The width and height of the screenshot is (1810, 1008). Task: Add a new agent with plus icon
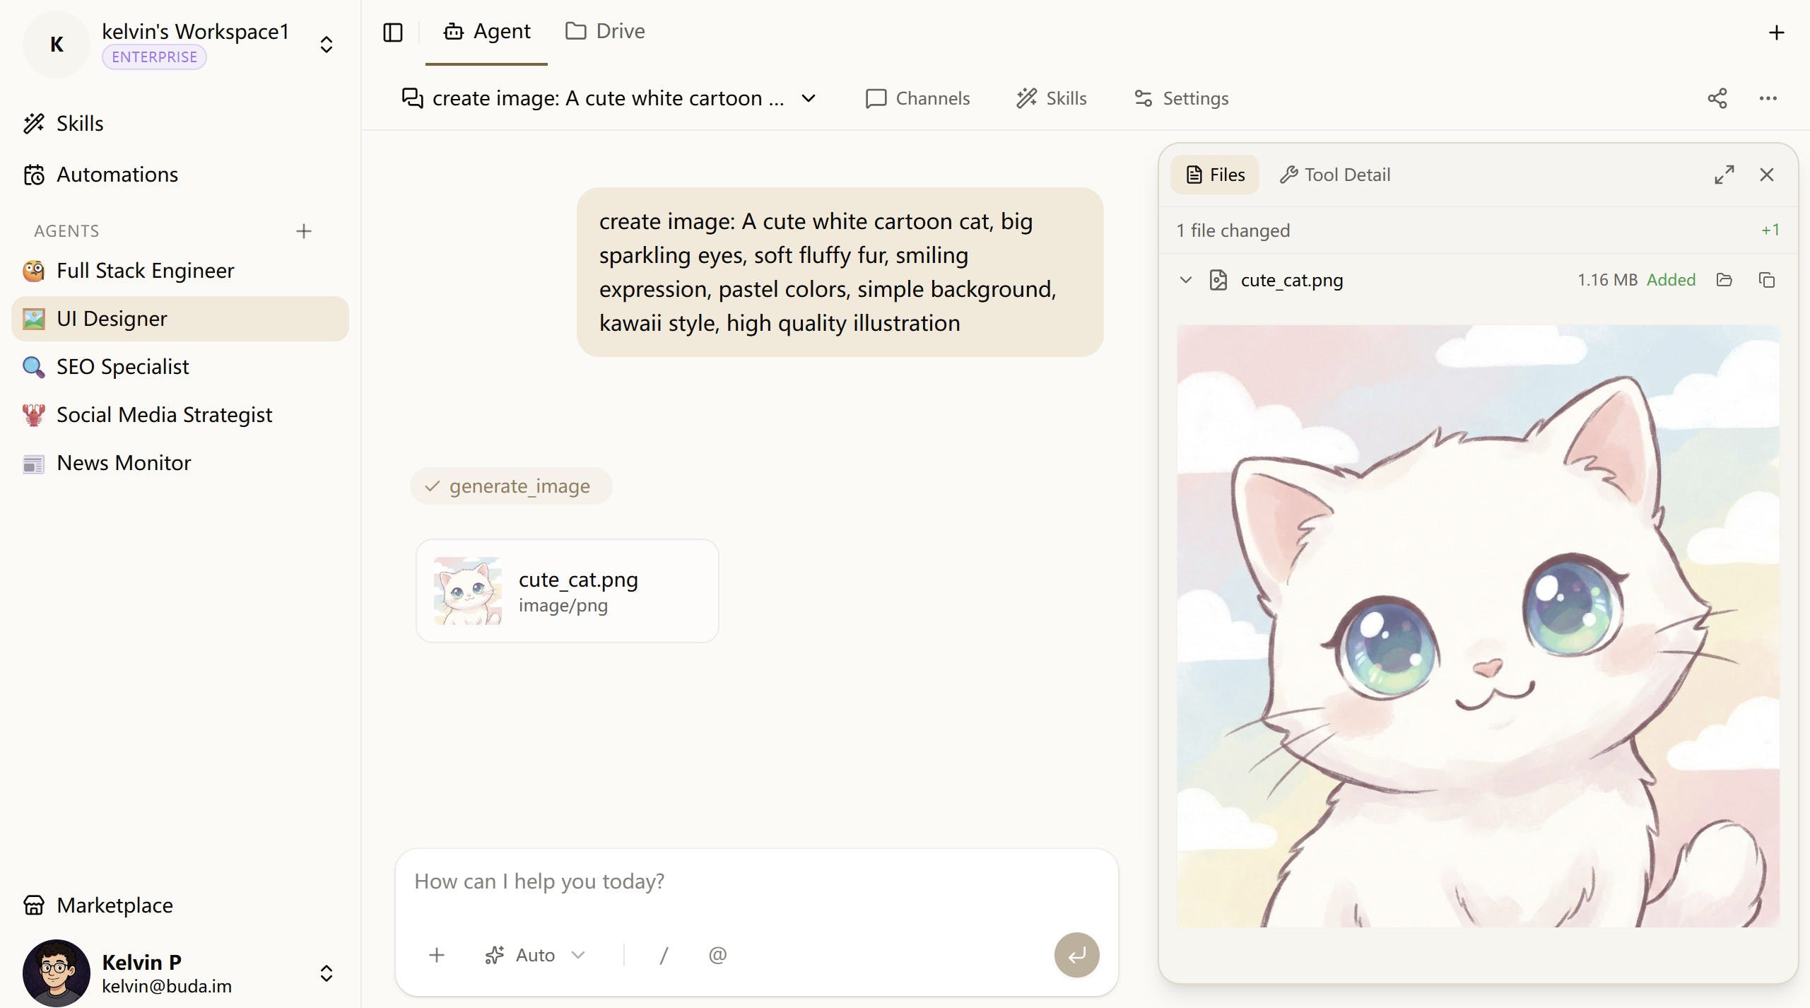pyautogui.click(x=304, y=231)
